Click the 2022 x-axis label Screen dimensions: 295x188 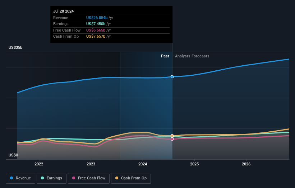(39, 164)
